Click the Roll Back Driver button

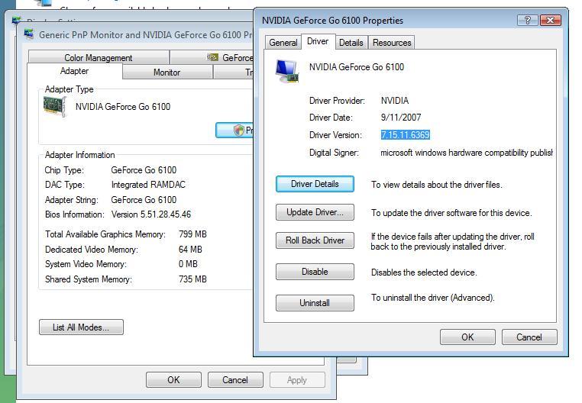(x=315, y=240)
